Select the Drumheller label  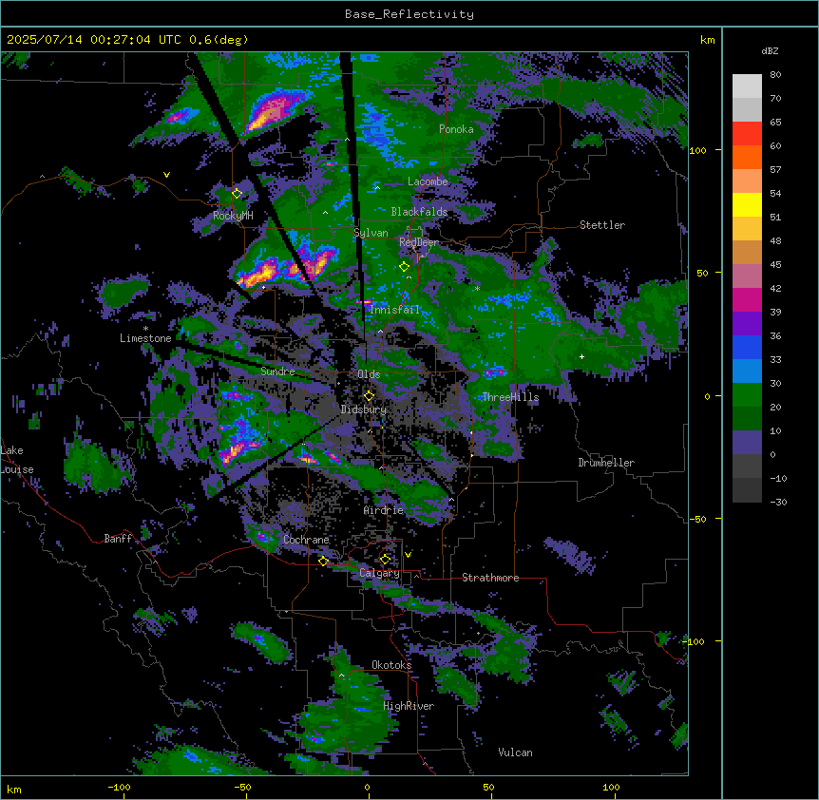606,463
